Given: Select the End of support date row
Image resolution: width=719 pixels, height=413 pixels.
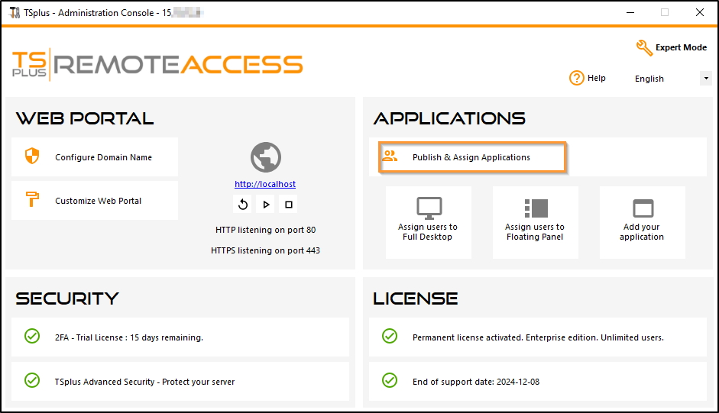Looking at the screenshot, I should 537,381.
